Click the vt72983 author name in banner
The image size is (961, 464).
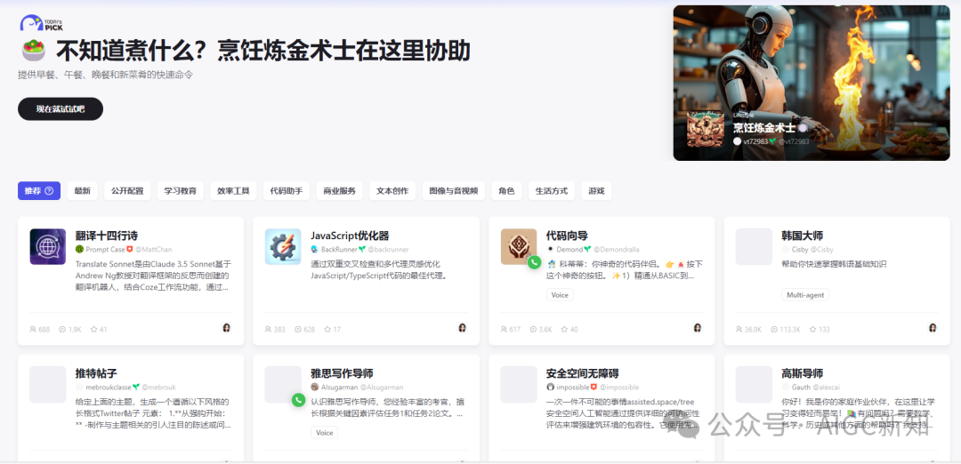[x=755, y=140]
